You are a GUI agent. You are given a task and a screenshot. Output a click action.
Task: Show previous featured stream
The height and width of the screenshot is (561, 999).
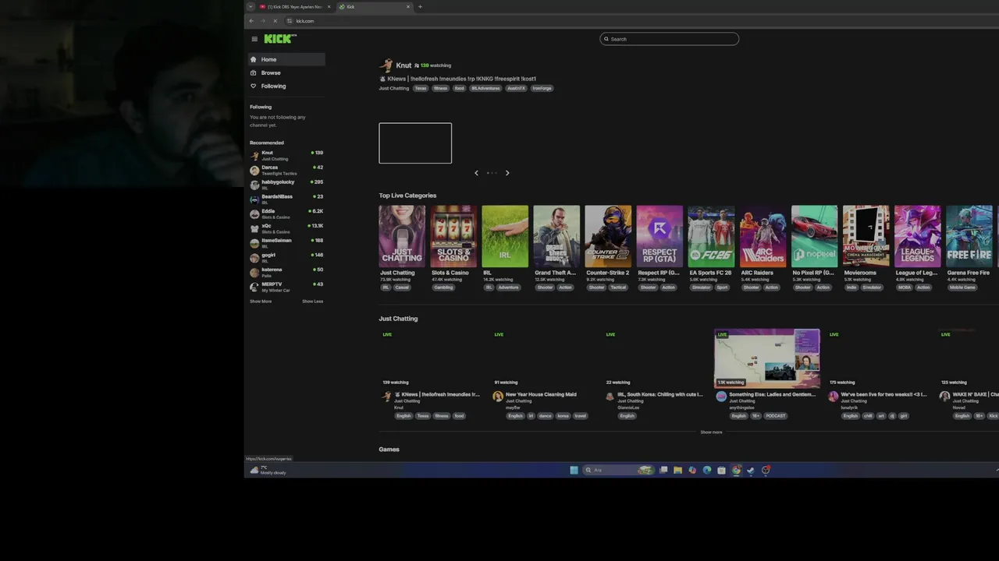tap(476, 173)
